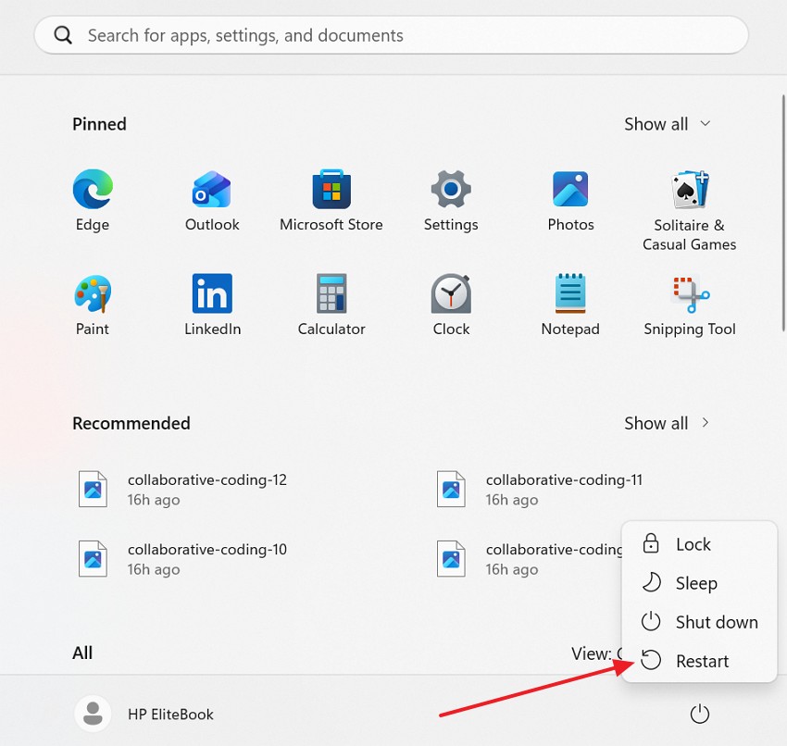Select Restart from the power menu

coord(701,661)
